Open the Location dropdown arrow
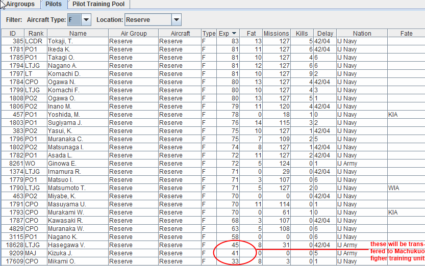The image size is (425, 266). pos(177,20)
